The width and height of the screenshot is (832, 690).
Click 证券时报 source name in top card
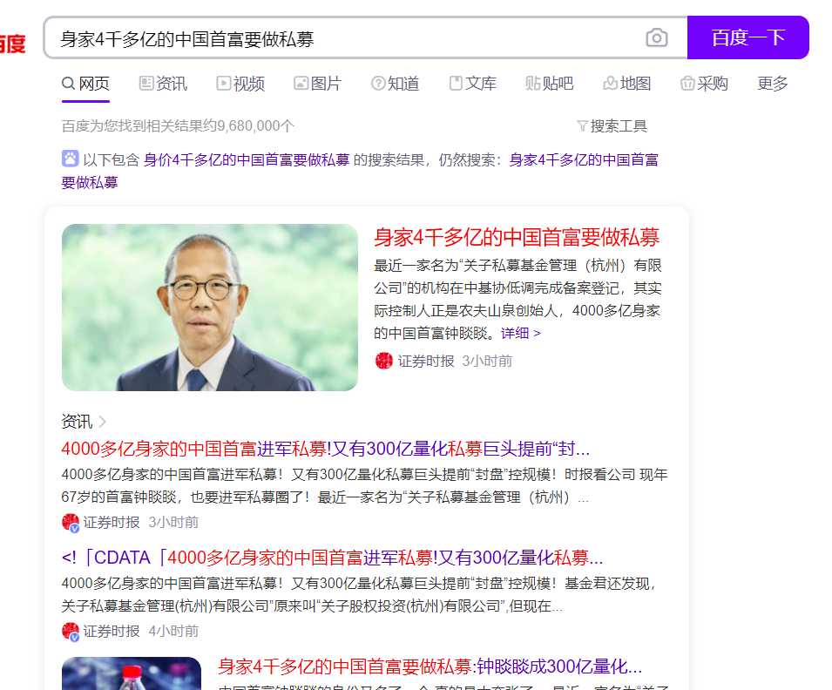[x=426, y=362]
